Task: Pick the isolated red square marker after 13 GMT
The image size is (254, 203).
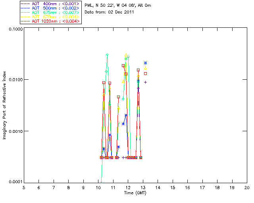Action: pyautogui.click(x=146, y=73)
